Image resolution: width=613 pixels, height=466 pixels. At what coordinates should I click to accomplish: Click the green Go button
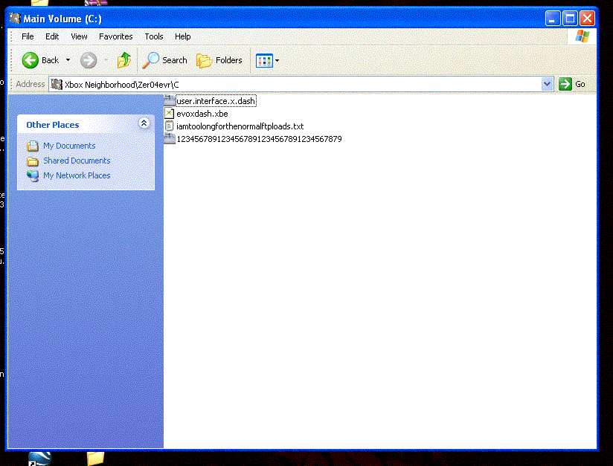point(572,84)
